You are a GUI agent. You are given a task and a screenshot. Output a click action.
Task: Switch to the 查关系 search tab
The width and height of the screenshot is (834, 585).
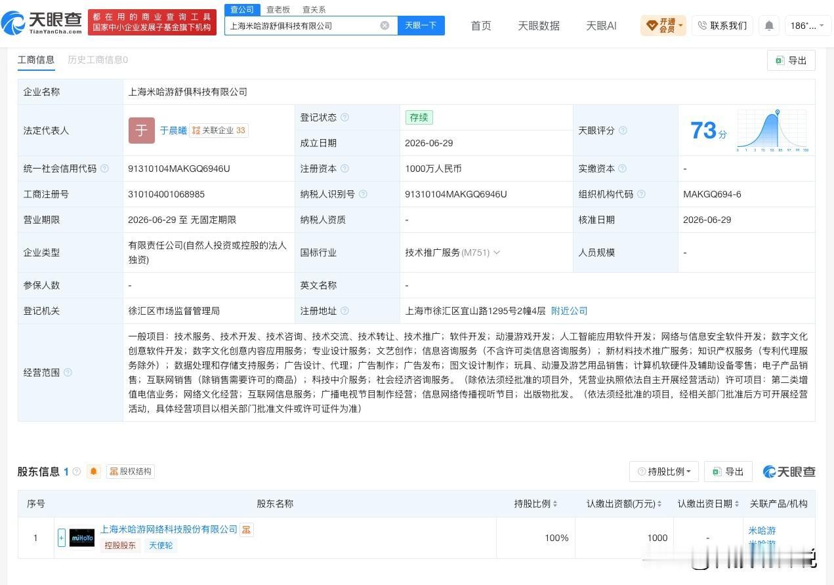[314, 9]
